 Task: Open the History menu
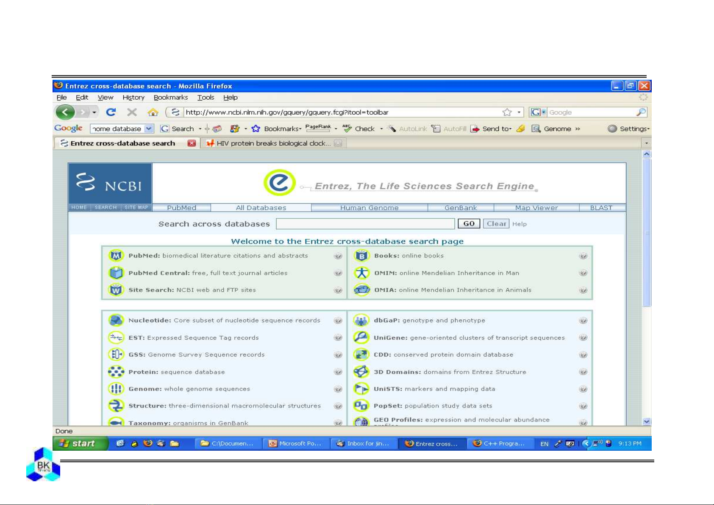coord(133,98)
